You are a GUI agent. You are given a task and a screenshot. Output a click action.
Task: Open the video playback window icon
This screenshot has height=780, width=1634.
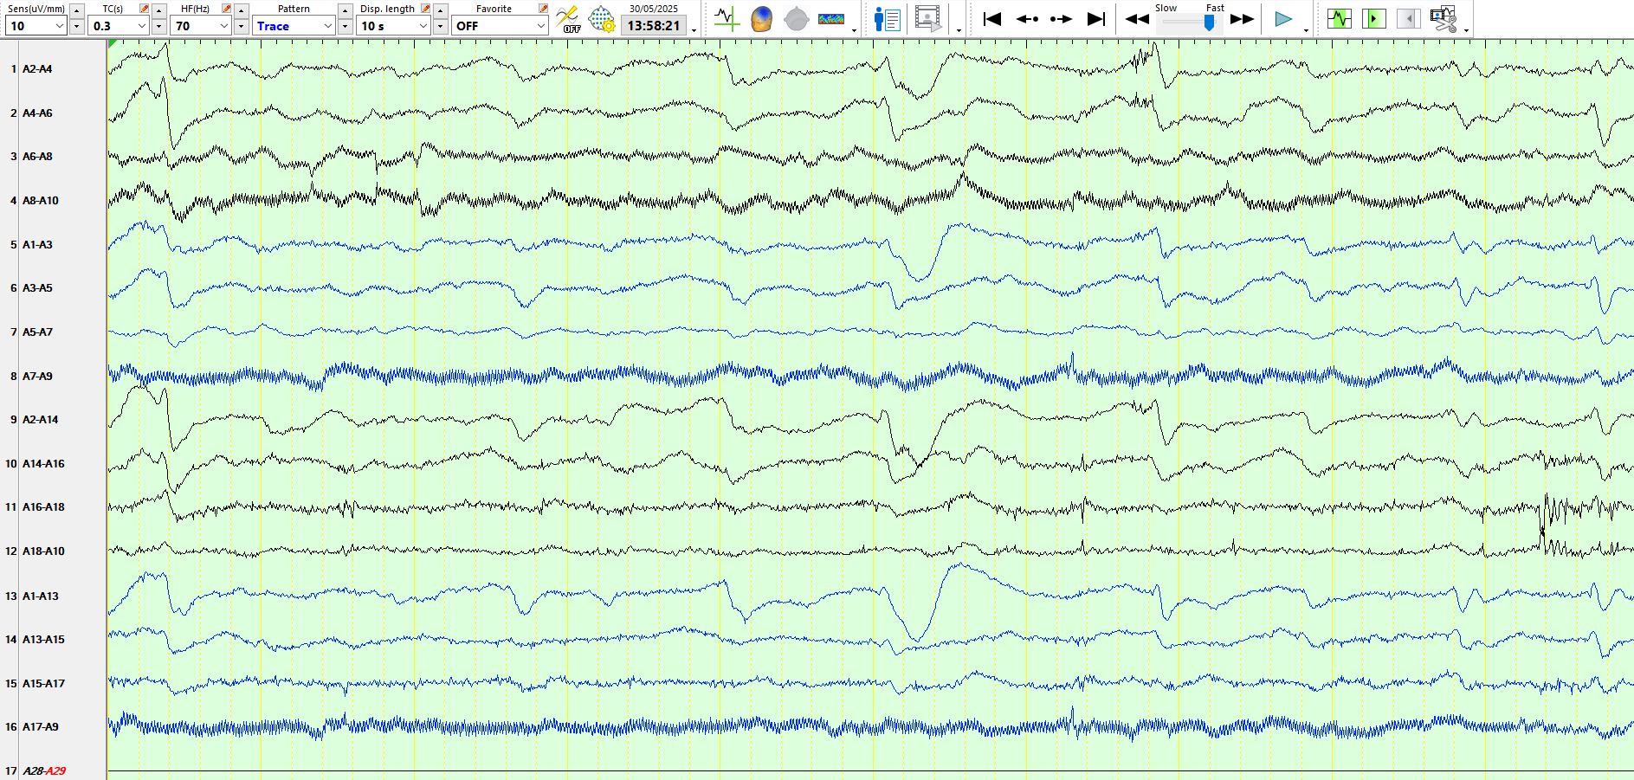click(928, 19)
